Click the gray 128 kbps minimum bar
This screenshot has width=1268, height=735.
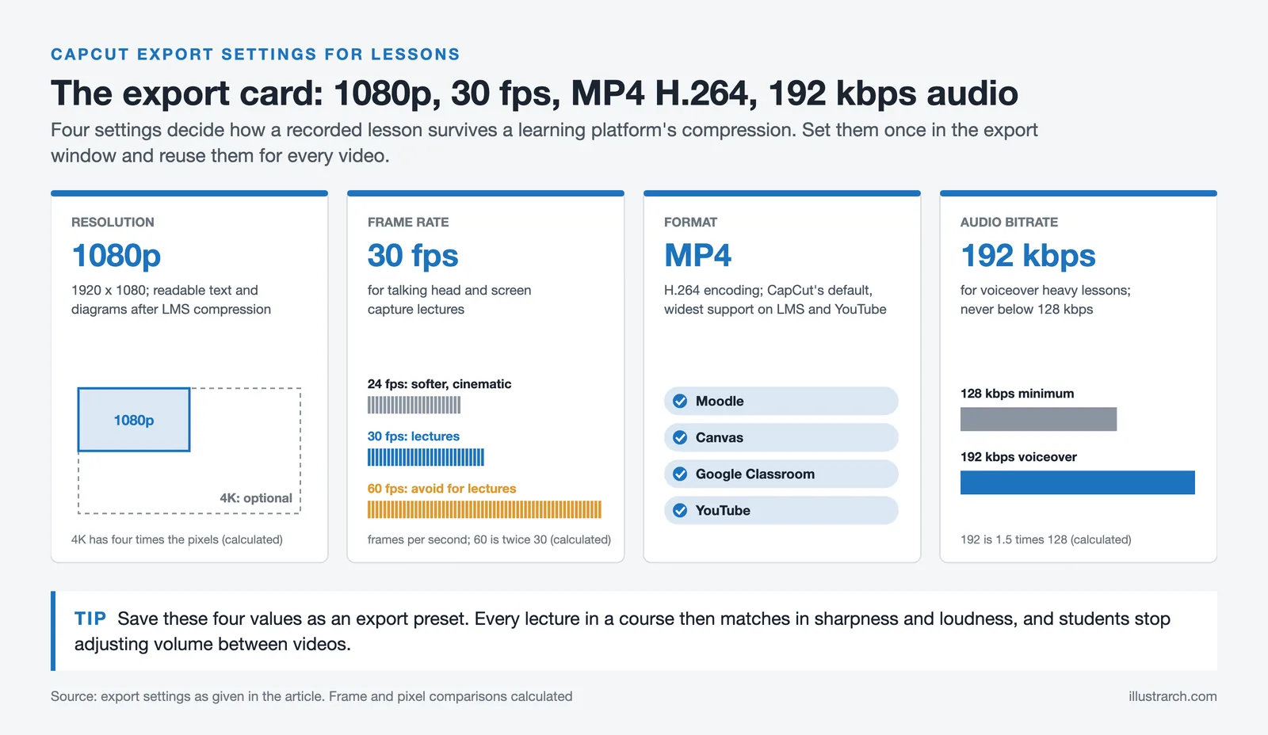tap(1038, 419)
